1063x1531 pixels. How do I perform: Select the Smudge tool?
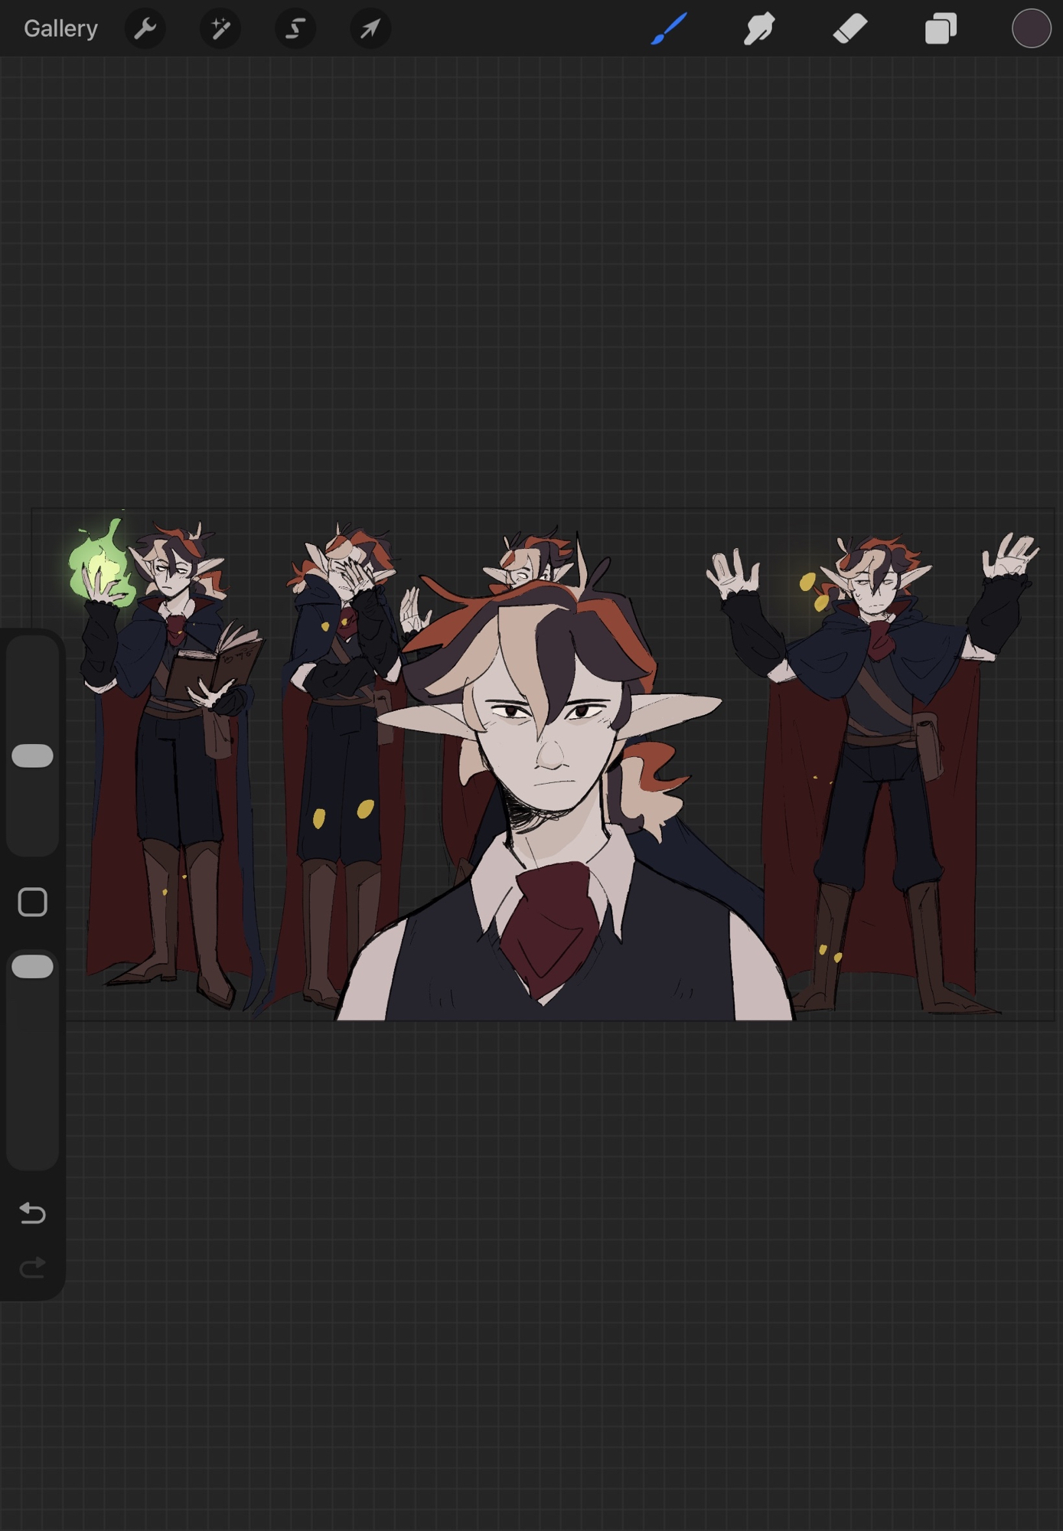(758, 29)
